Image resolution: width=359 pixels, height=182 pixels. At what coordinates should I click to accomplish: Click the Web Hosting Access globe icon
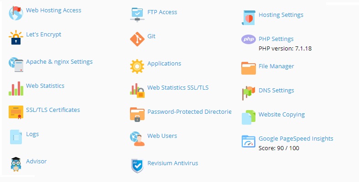pos(16,13)
